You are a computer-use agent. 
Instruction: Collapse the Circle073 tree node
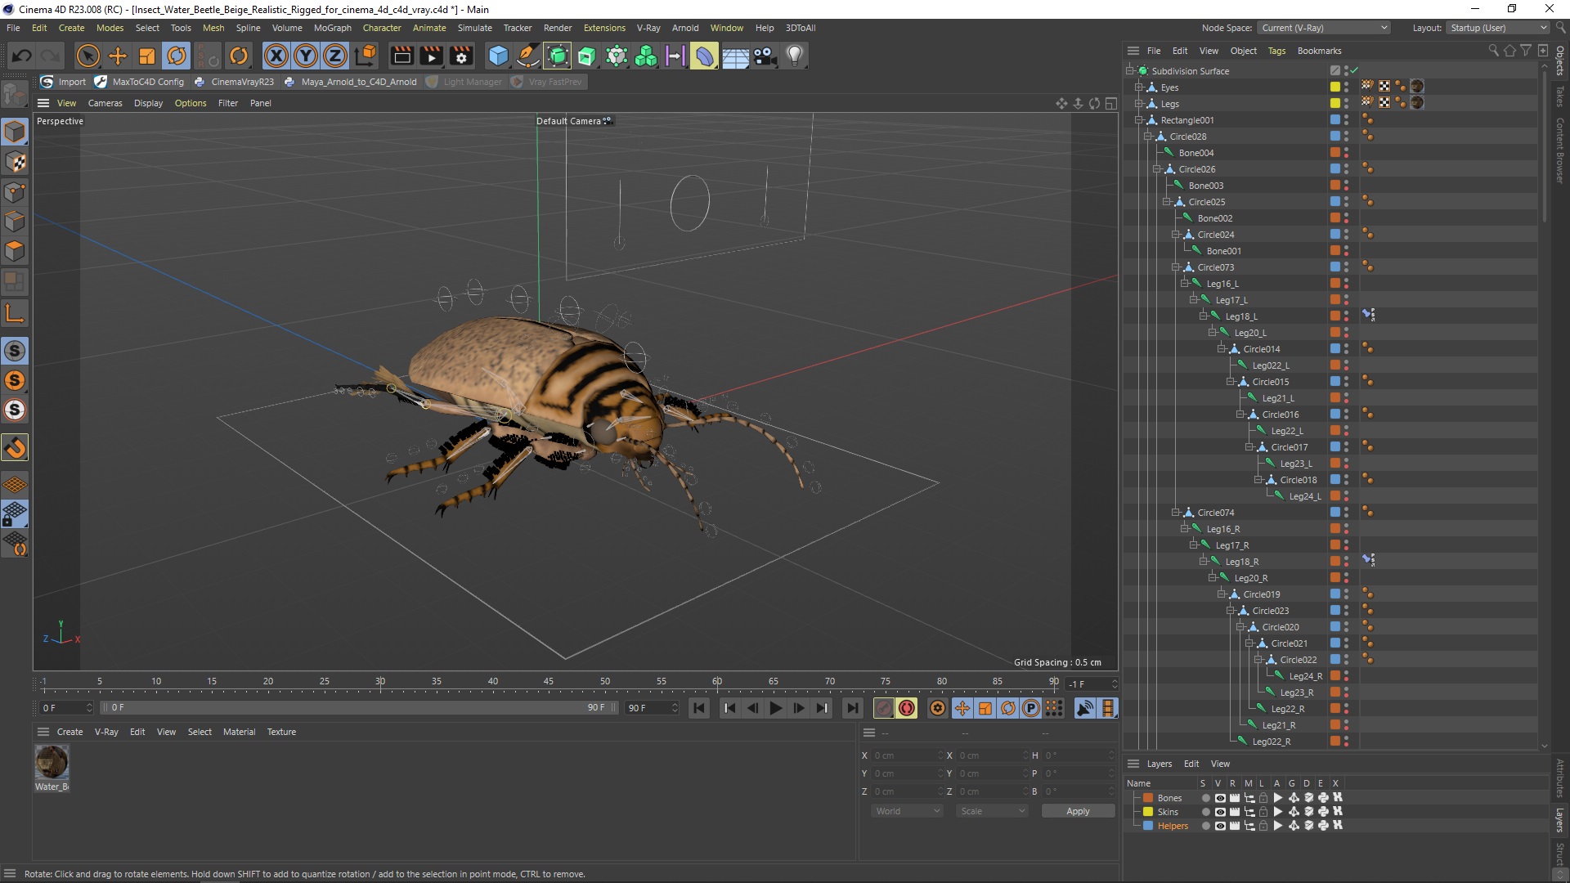coord(1176,267)
